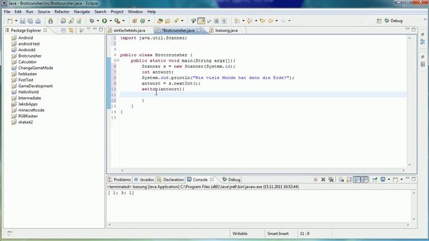Select the Declaration view tab
The image size is (429, 241).
pyautogui.click(x=170, y=179)
